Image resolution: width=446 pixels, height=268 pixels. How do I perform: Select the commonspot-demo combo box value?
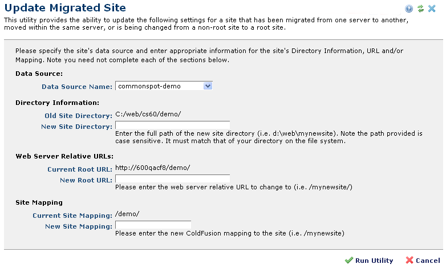coord(159,86)
